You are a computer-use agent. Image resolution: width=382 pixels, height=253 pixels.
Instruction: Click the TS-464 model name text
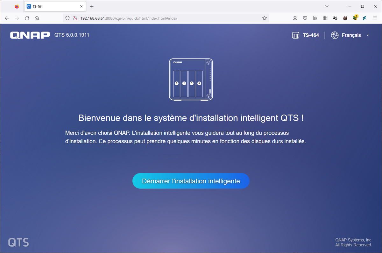[311, 35]
